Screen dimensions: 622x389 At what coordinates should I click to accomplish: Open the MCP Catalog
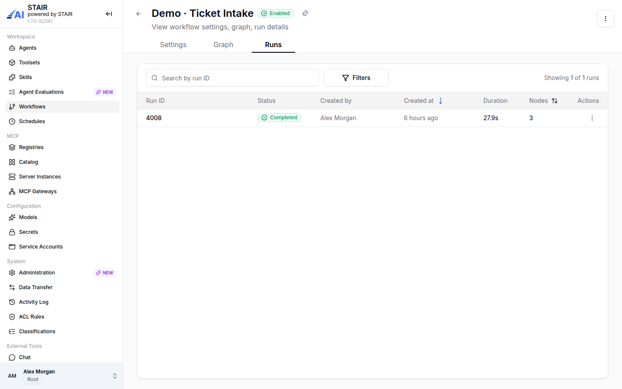[62, 162]
